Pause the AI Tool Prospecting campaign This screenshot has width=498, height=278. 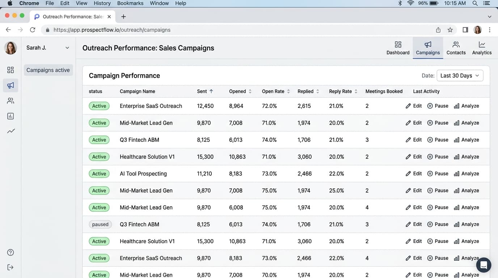click(x=438, y=174)
